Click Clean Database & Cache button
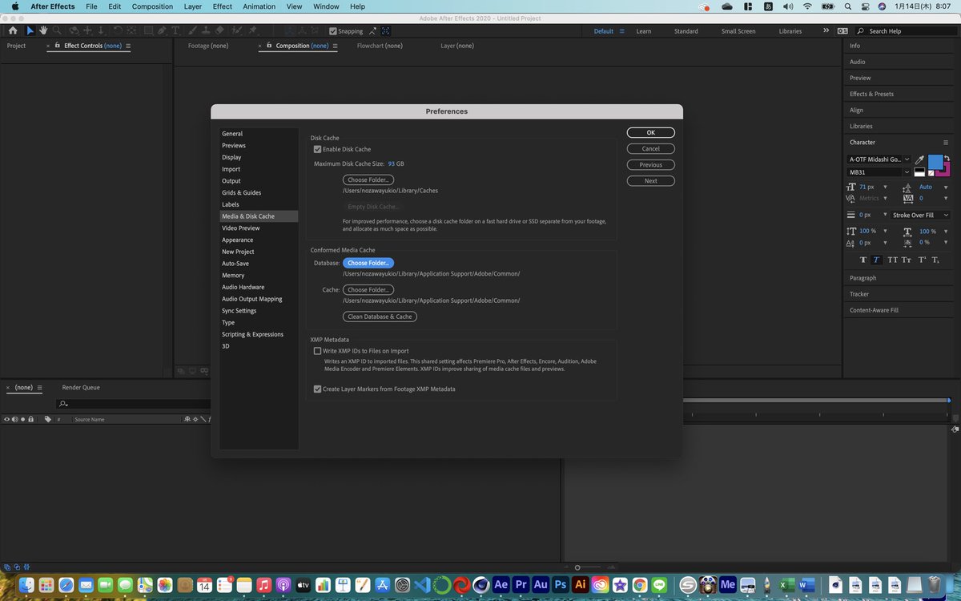 380,317
